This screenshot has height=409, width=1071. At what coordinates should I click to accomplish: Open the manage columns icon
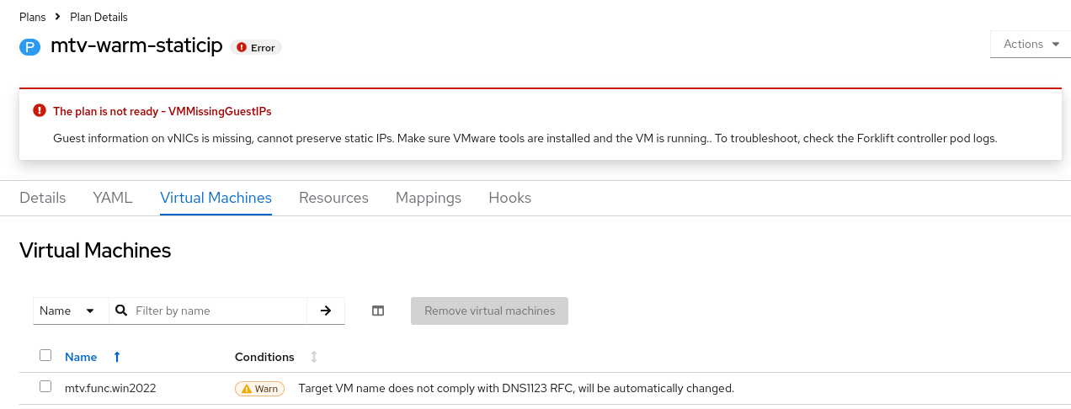[x=378, y=311]
